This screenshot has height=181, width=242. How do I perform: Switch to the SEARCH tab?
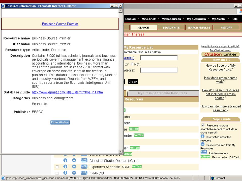click(143, 28)
